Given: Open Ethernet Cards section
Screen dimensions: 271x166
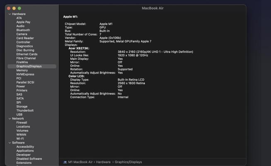Looking at the screenshot, I should (x=27, y=54).
